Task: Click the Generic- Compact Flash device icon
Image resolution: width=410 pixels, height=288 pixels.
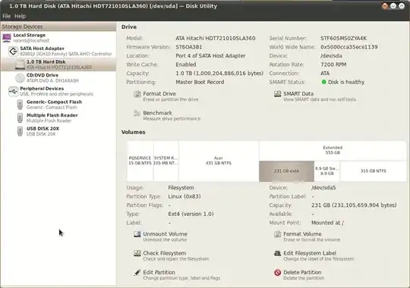Action: (x=20, y=105)
